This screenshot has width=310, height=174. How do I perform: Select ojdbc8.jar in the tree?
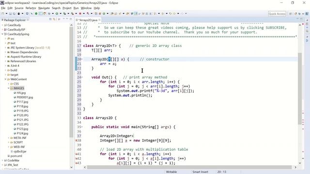20,151
